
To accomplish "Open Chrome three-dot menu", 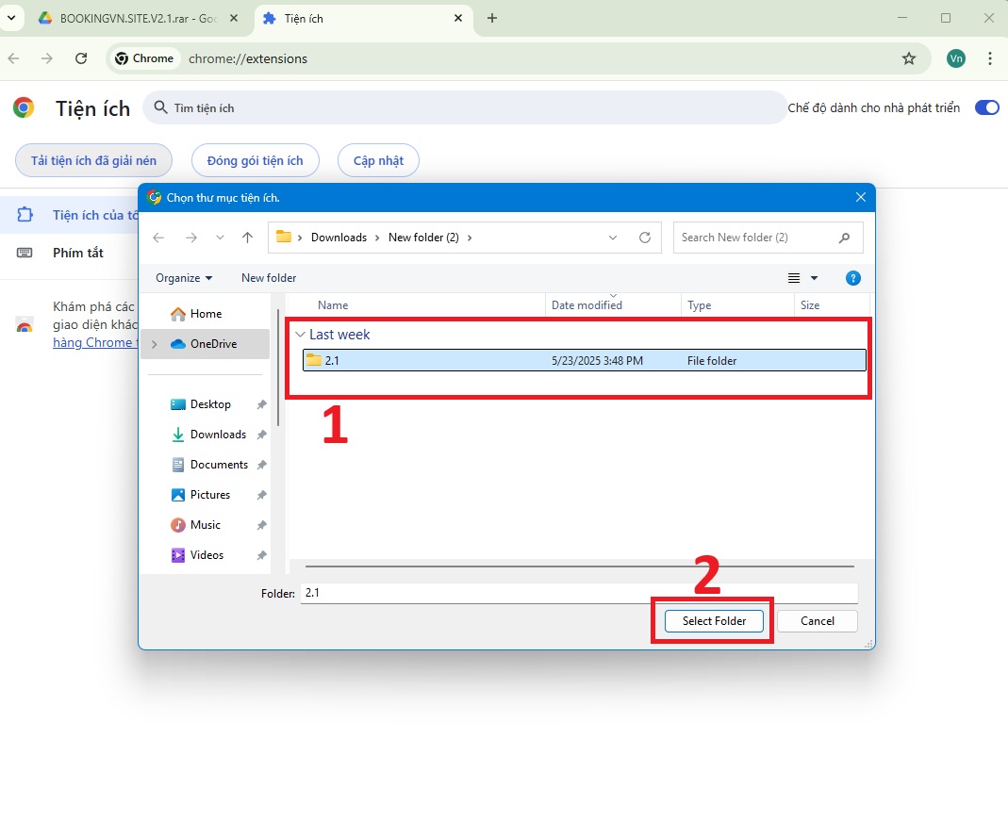I will (x=989, y=58).
